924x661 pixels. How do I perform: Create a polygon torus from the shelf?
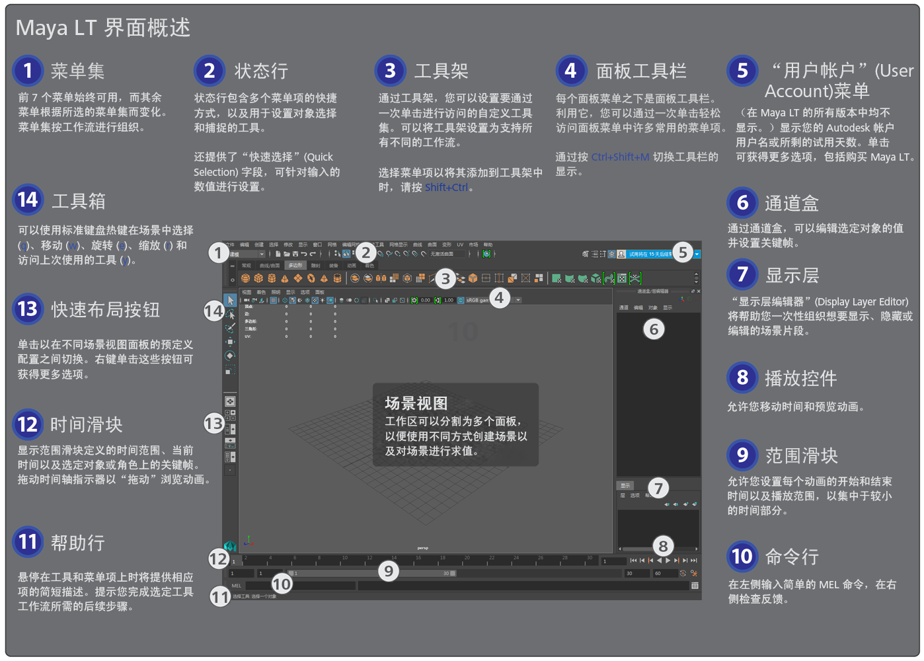(311, 278)
